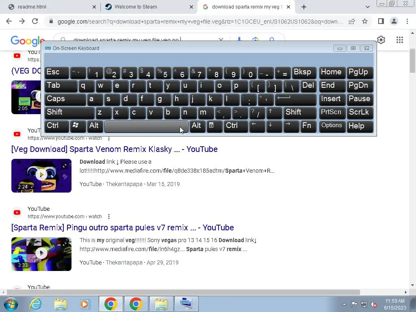
Task: Play the 2:24 Sparta Venom video thumbnail
Action: click(41, 175)
